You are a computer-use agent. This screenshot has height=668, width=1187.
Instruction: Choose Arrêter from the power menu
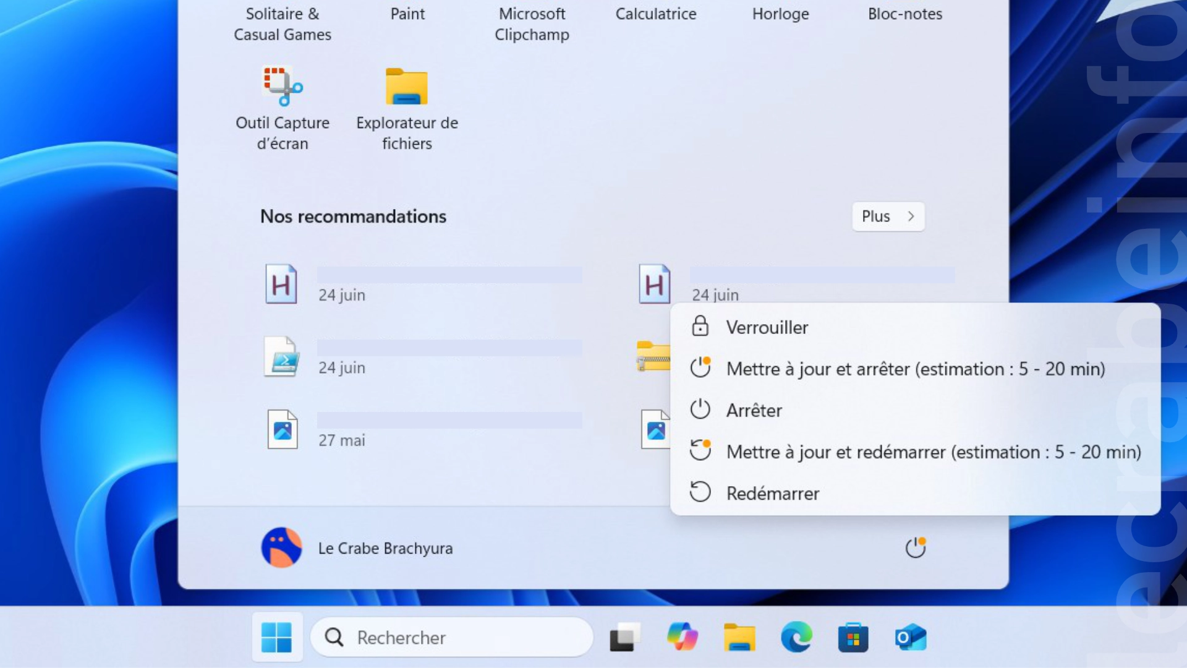point(754,410)
